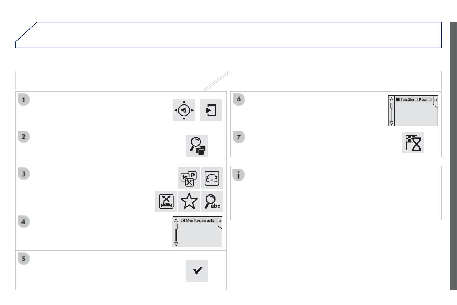Select the POI categories icon with parking
The image size is (457, 305).
[190, 177]
